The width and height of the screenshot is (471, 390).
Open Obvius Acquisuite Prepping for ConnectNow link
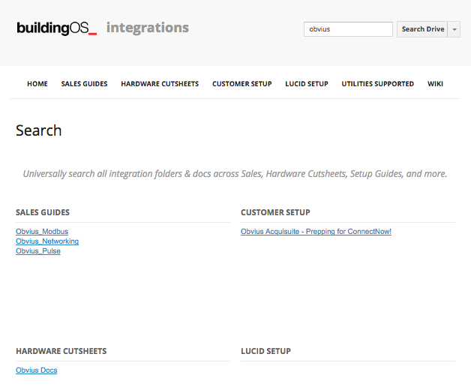click(316, 231)
